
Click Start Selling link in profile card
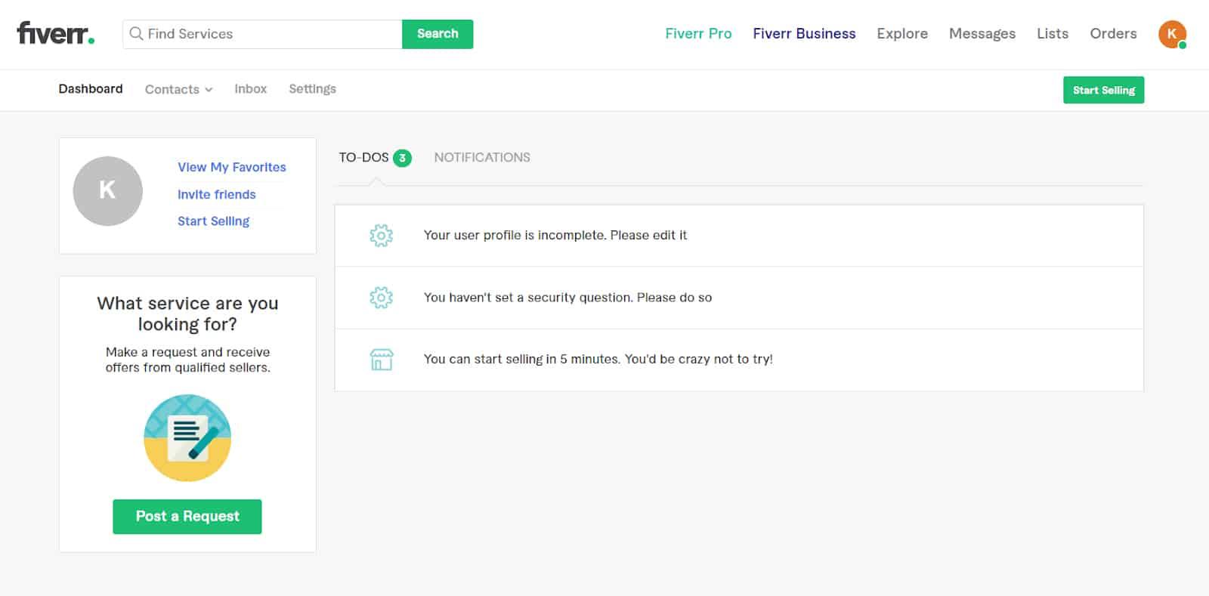click(213, 221)
